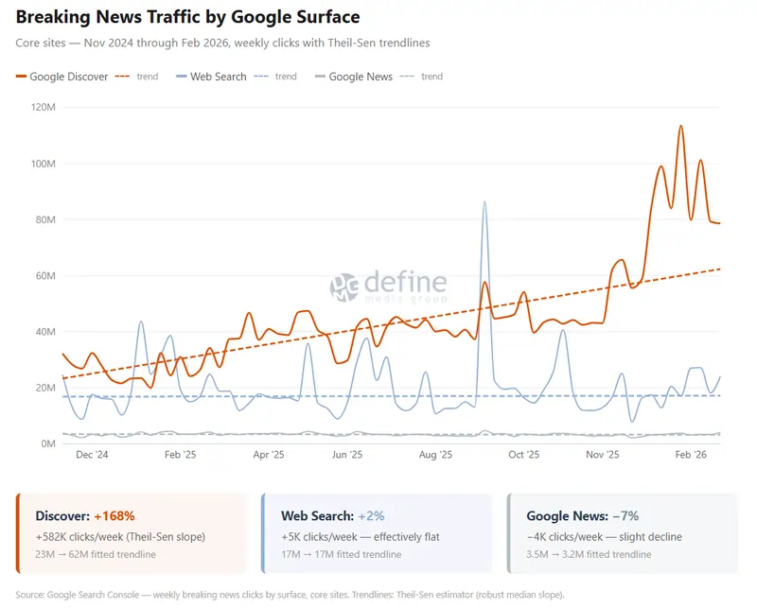Click the Web Search spike peak near 86M
The image size is (757, 608).
(x=484, y=202)
